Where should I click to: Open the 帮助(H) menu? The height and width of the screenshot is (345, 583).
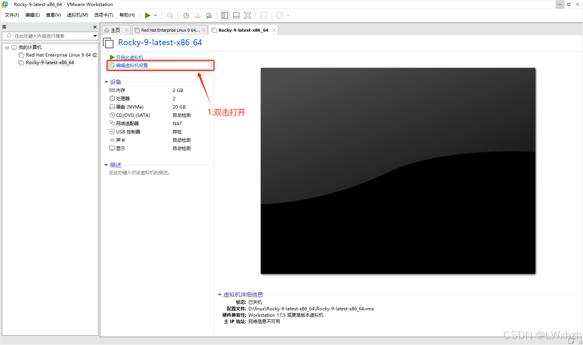pyautogui.click(x=127, y=15)
